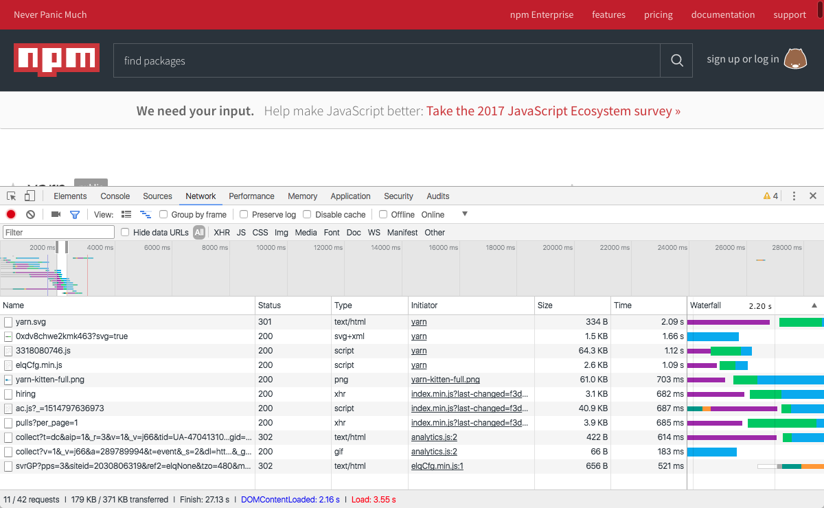Click the inspect element selector icon
The height and width of the screenshot is (508, 824).
coord(12,196)
